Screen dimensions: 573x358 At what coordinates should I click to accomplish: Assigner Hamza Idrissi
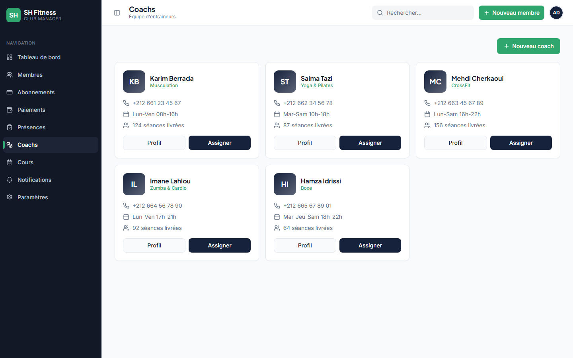[x=370, y=245]
